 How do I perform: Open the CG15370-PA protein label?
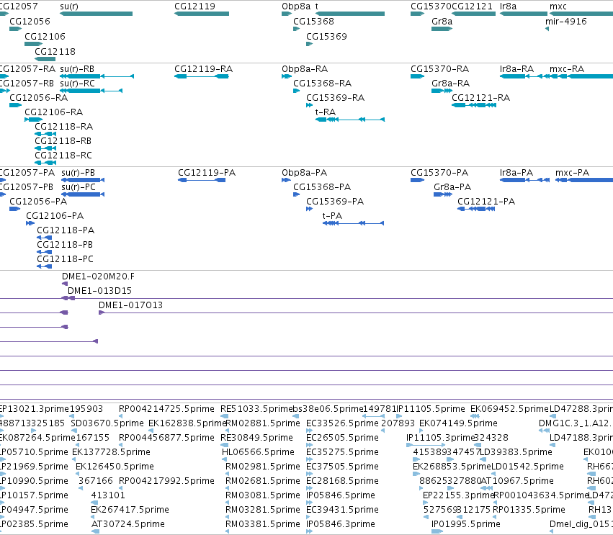click(439, 173)
